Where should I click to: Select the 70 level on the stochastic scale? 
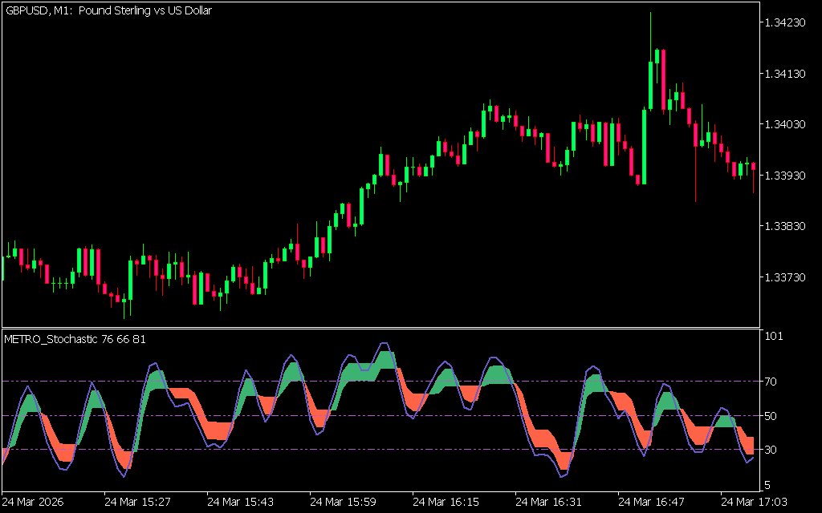click(x=771, y=382)
